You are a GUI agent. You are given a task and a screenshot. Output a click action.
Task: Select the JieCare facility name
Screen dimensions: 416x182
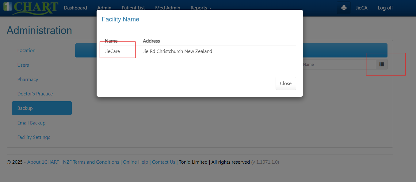coord(113,51)
